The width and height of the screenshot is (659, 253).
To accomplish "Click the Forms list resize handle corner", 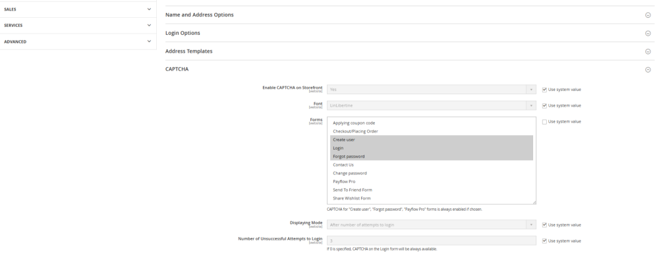I will [x=534, y=202].
